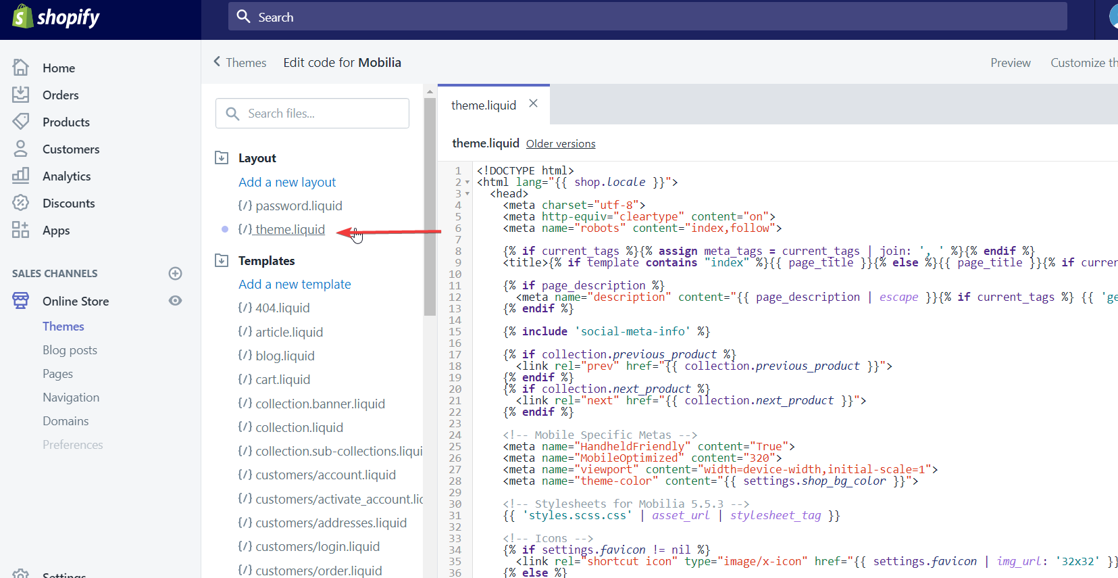The height and width of the screenshot is (578, 1118).
Task: Open Preferences under Online Store
Action: pos(73,445)
